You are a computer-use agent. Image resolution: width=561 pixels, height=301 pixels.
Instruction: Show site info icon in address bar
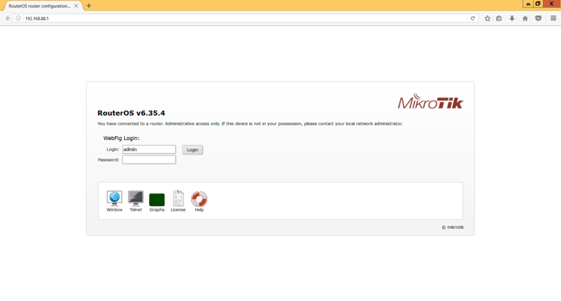click(18, 18)
